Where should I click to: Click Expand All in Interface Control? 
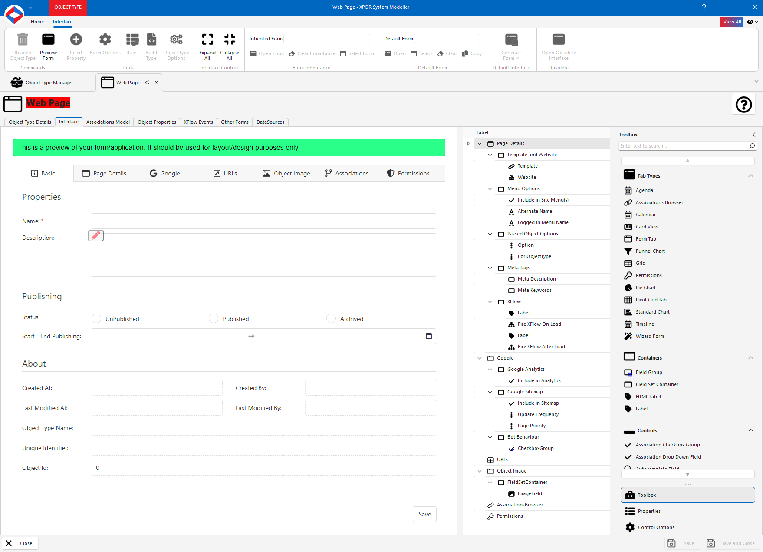click(x=207, y=46)
